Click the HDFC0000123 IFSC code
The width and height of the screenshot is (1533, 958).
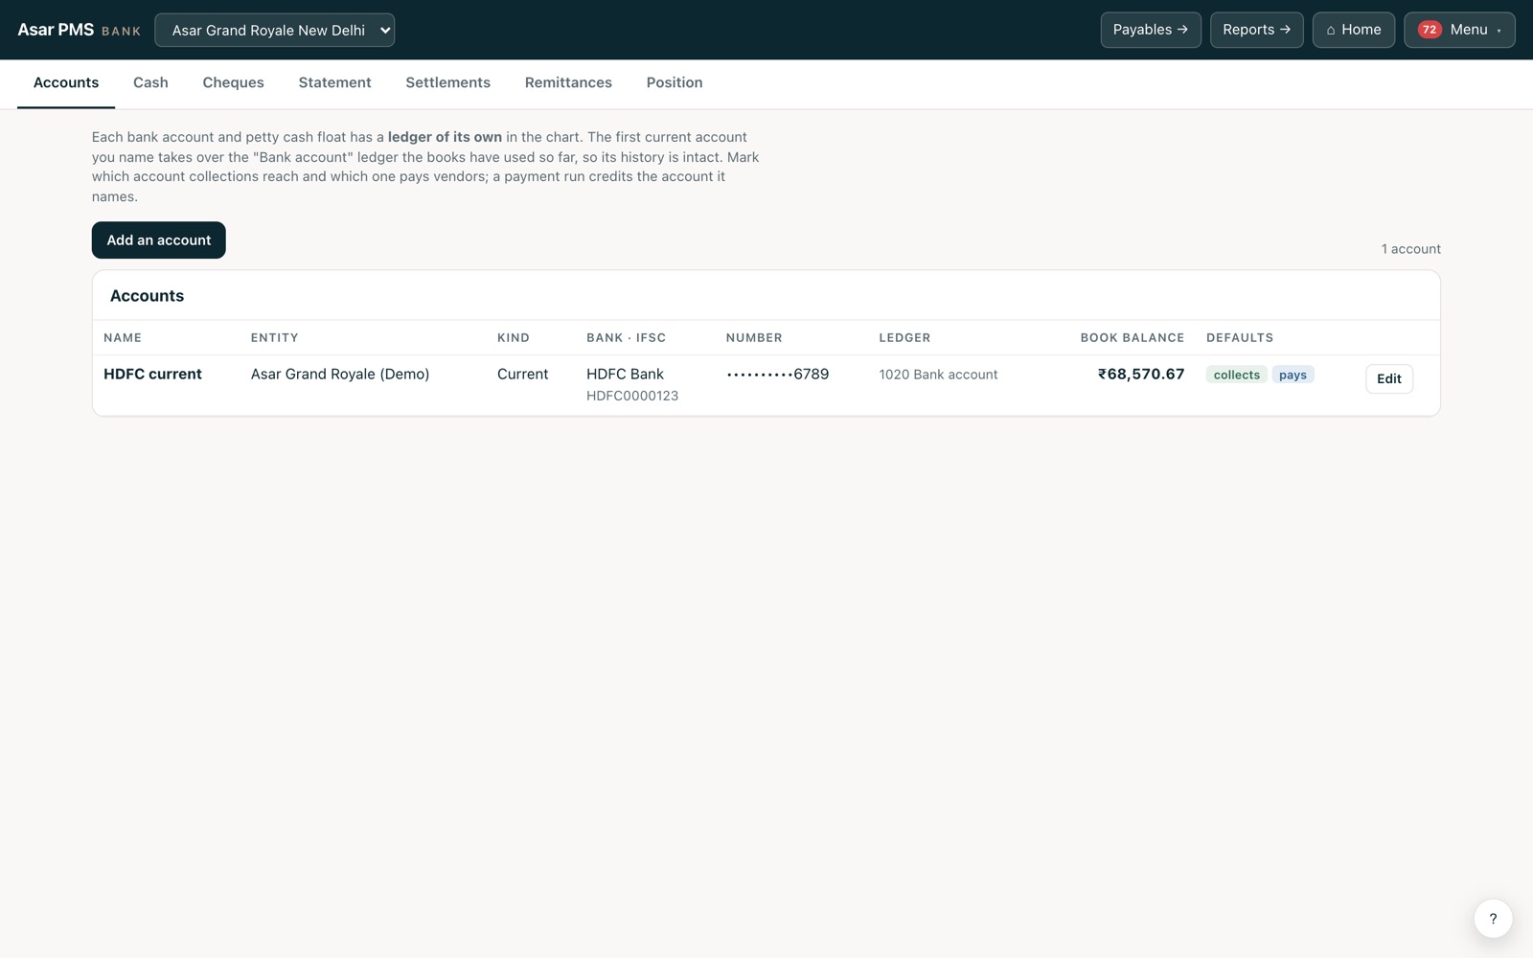click(x=632, y=396)
